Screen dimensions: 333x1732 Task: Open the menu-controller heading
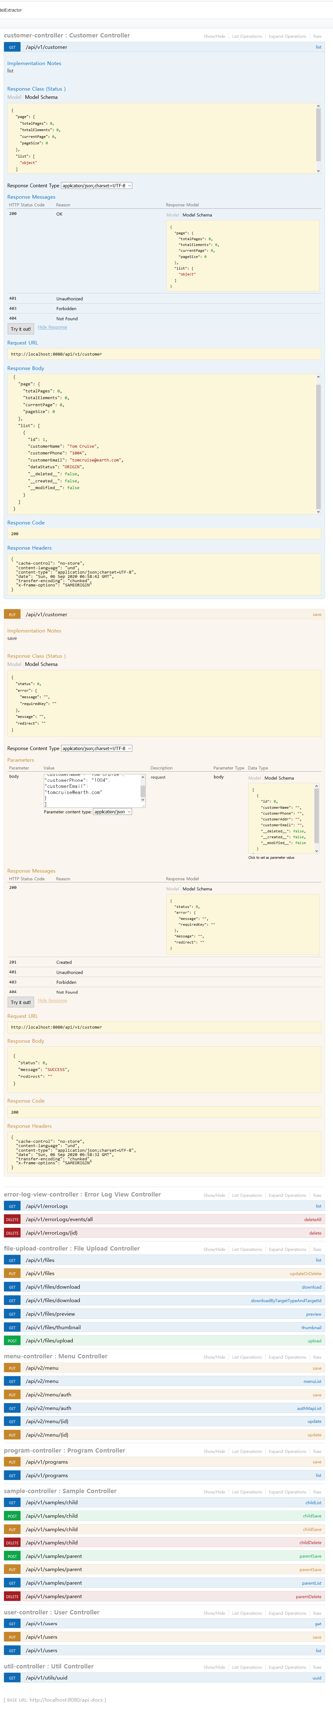(56, 1356)
